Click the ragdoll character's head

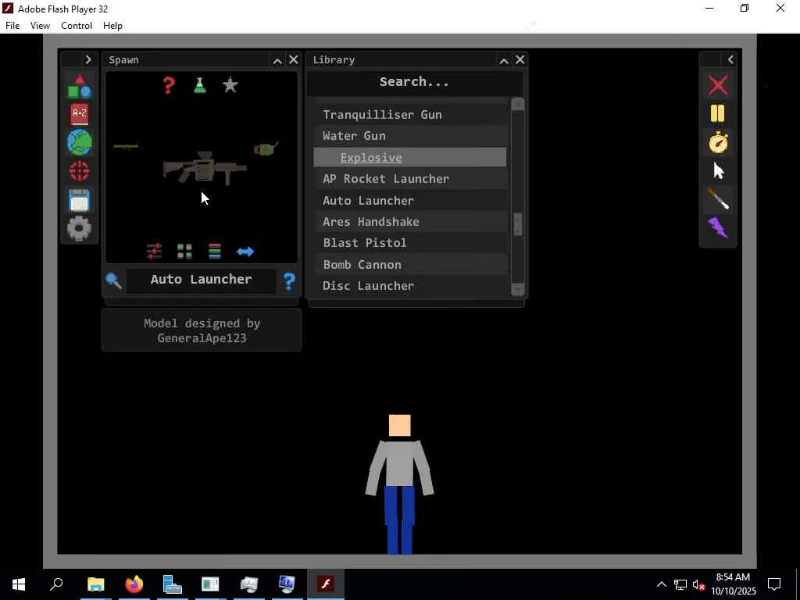point(399,426)
